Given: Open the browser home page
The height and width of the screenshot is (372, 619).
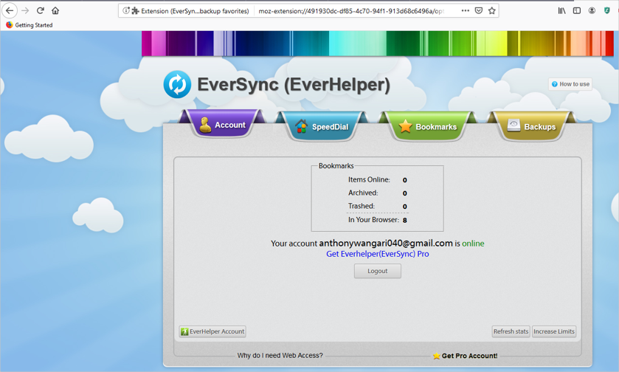Looking at the screenshot, I should click(x=55, y=10).
